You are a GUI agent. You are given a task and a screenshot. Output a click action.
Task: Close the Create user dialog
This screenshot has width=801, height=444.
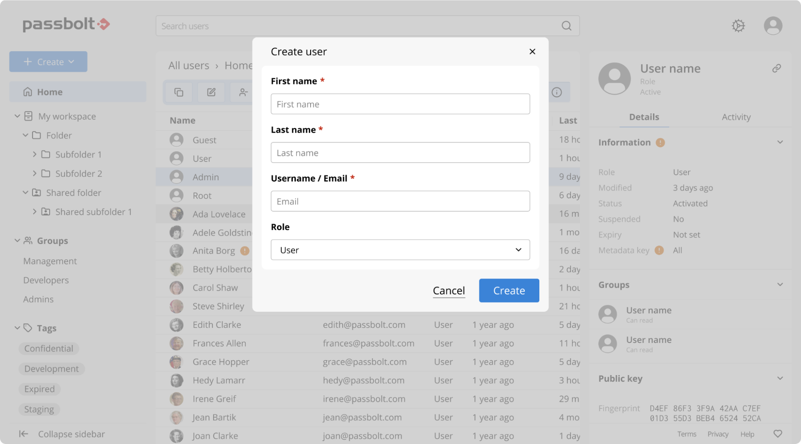tap(532, 52)
